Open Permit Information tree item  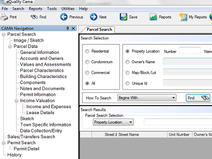click(38, 95)
